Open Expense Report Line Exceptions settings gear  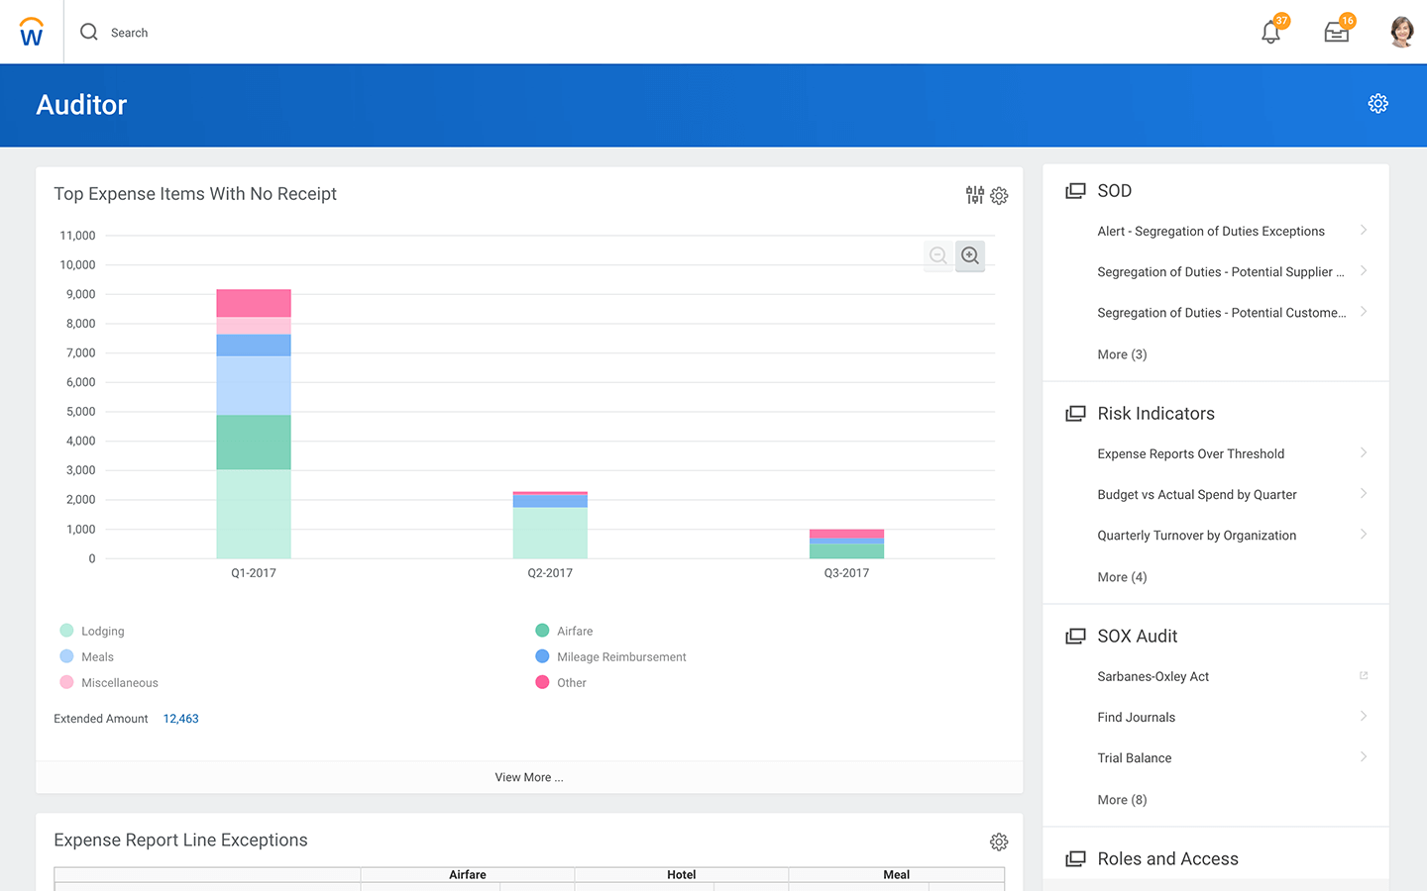[999, 841]
